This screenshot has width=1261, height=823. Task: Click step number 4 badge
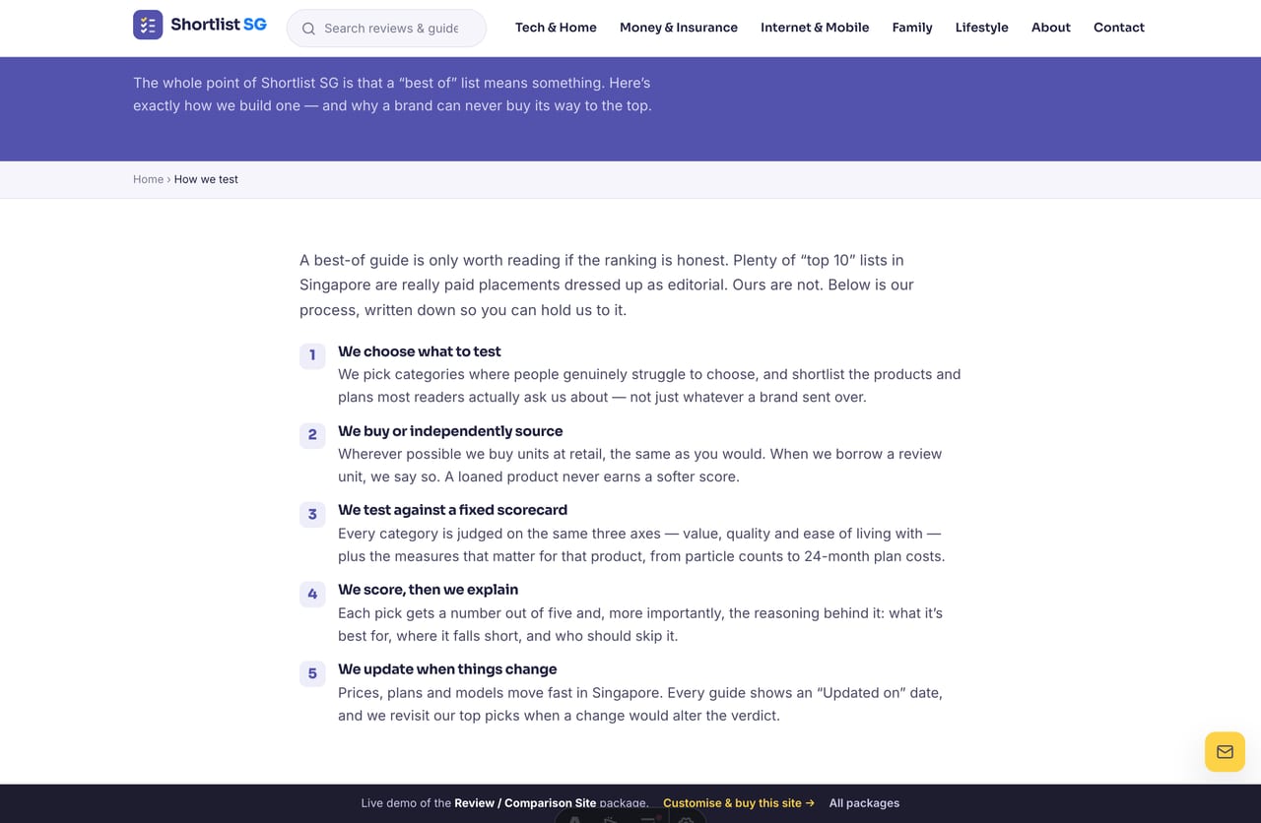312,594
